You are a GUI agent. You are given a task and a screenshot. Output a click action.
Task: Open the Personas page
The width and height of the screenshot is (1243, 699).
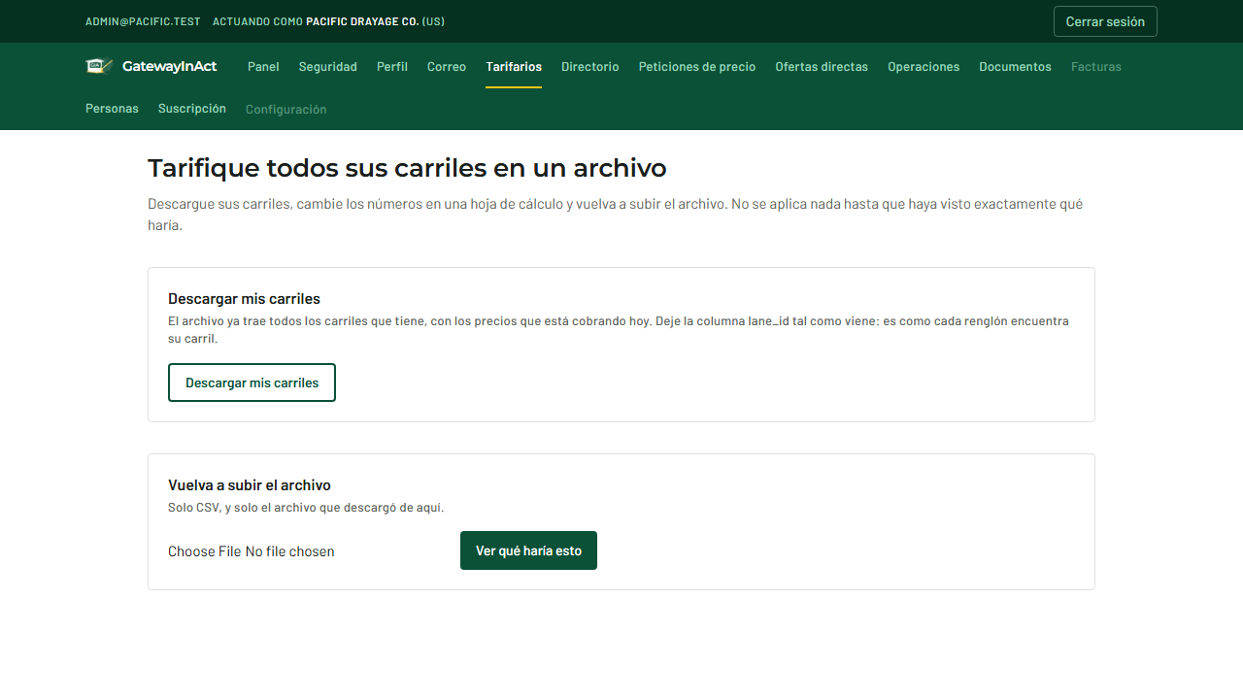click(x=112, y=109)
